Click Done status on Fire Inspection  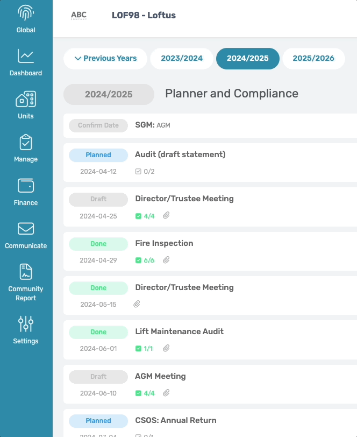(x=98, y=244)
